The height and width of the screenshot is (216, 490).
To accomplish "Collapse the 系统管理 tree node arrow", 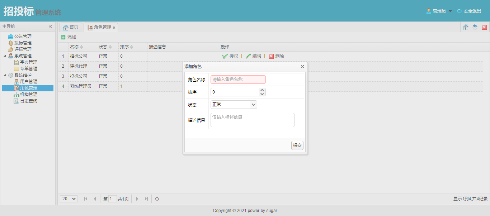I will (5, 56).
